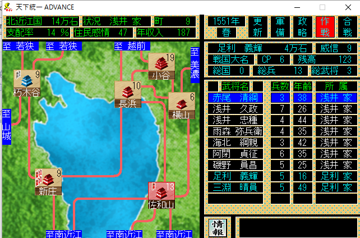Select the 小谷 castle on the map
360x238 pixels.
(x=161, y=66)
